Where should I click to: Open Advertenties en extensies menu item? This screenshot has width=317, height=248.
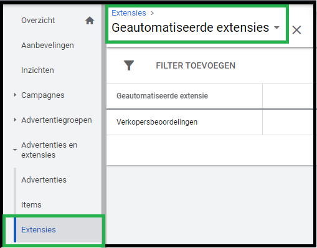49,150
